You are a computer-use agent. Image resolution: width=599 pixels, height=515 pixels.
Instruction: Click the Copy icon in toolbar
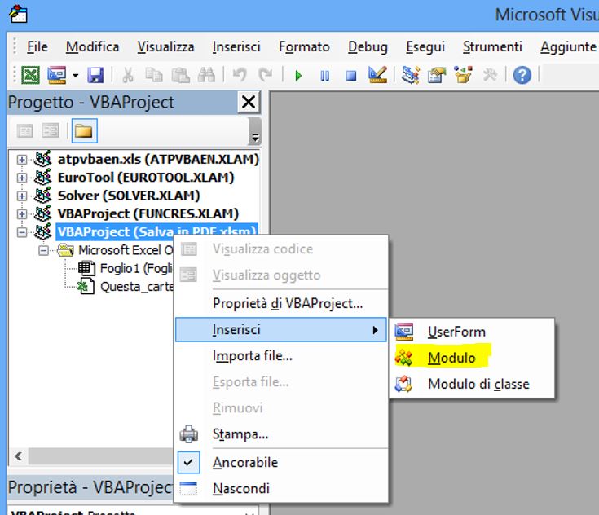coord(154,74)
